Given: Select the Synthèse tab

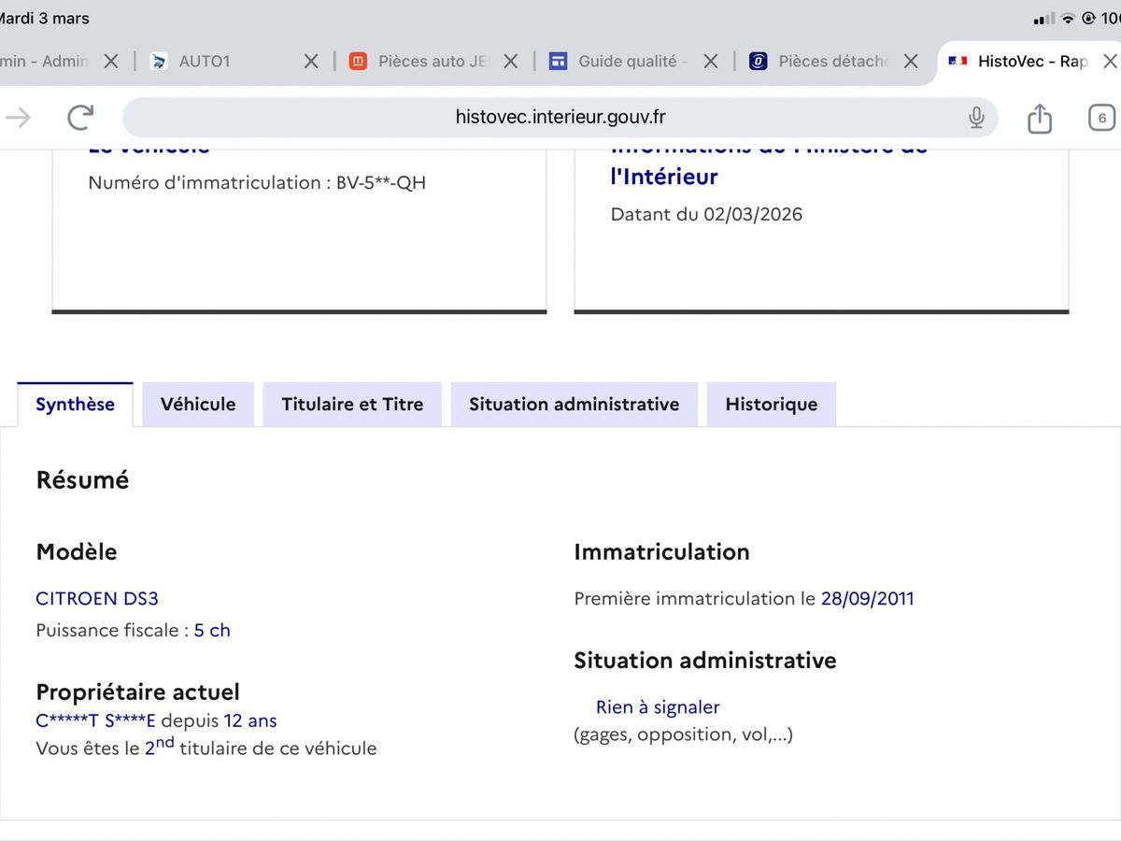Looking at the screenshot, I should (x=75, y=405).
